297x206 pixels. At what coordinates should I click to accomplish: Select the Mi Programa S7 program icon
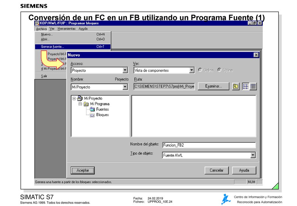coord(86,104)
